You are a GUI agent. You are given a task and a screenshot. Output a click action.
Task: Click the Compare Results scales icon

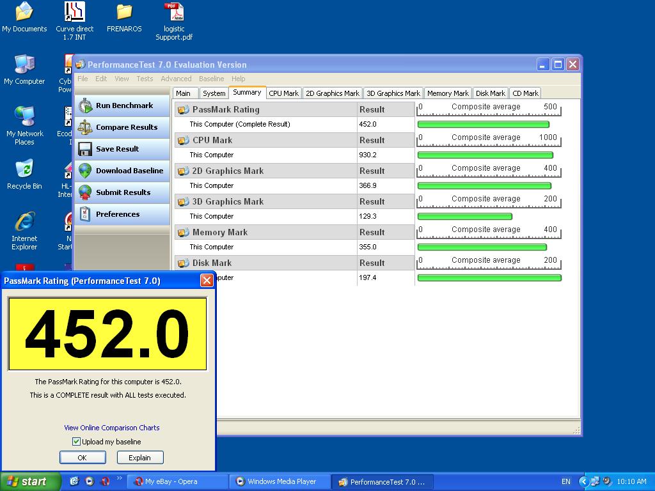point(85,127)
